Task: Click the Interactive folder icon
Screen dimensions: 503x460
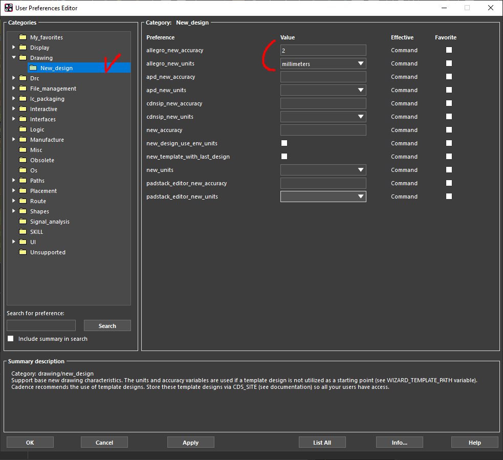Action: point(23,109)
